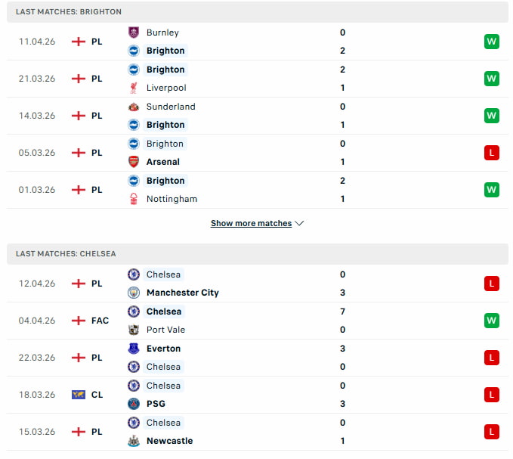The height and width of the screenshot is (459, 513).
Task: Click the Last Matches: Brighton header
Action: (69, 12)
